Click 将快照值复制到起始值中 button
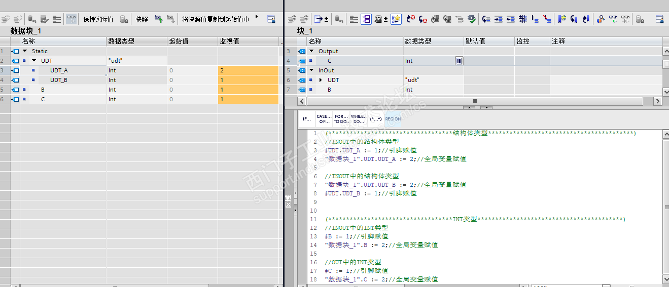 coord(216,19)
